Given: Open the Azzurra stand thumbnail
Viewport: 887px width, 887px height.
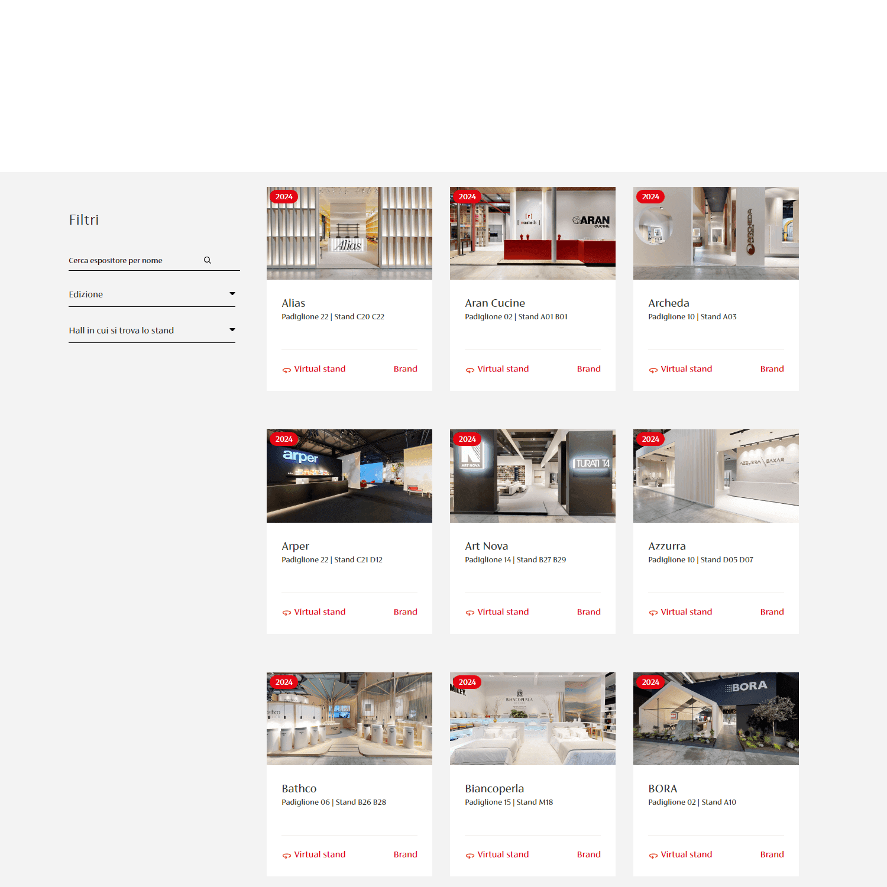Looking at the screenshot, I should [716, 476].
